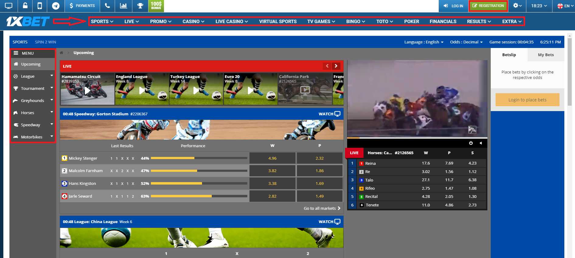This screenshot has width=575, height=258.
Task: Click WATCH monitor icon for China League
Action: pos(337,222)
